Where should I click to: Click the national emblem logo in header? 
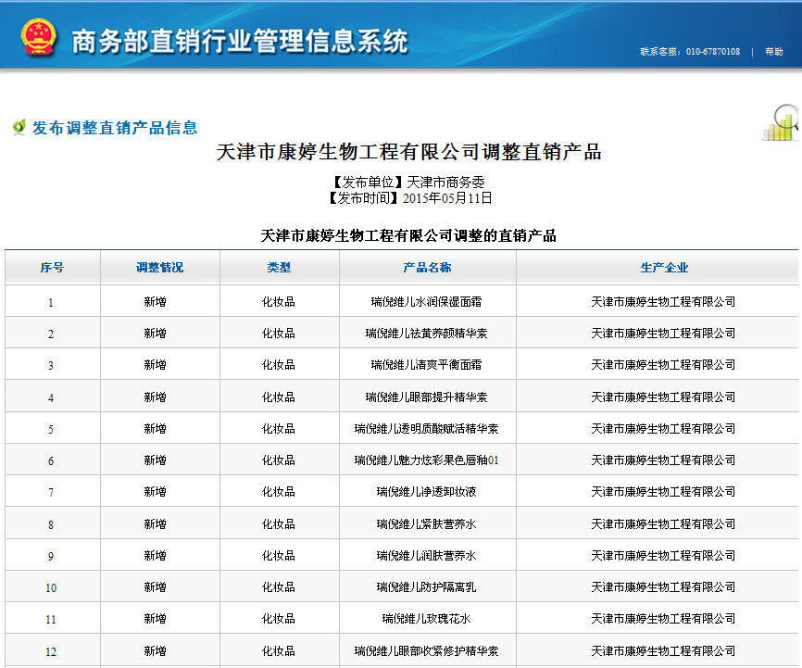coord(39,38)
